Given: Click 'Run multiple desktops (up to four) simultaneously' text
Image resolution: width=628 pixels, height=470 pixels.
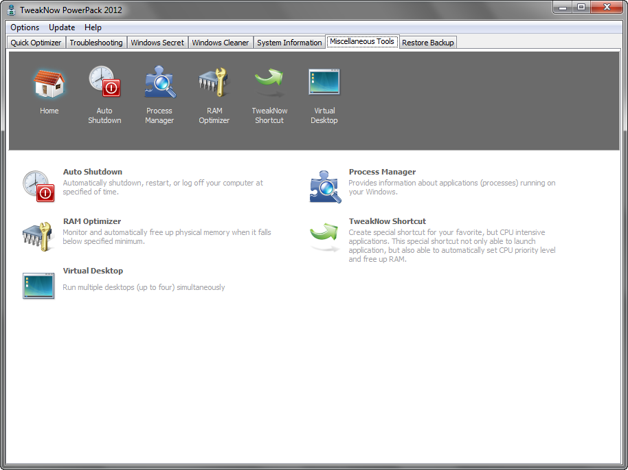Looking at the screenshot, I should [x=144, y=287].
